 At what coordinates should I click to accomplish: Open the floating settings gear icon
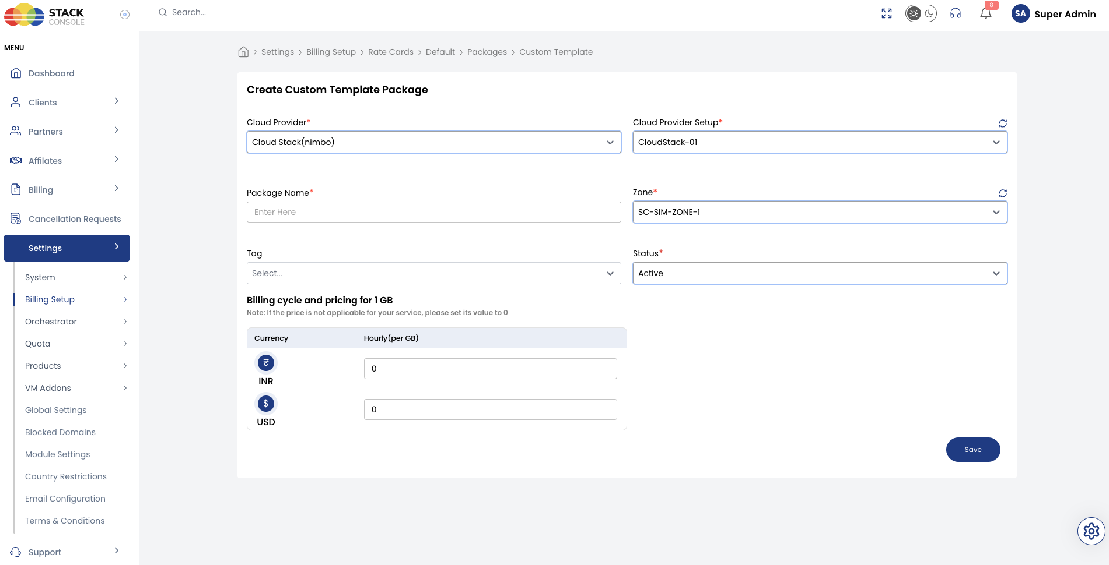[1091, 531]
